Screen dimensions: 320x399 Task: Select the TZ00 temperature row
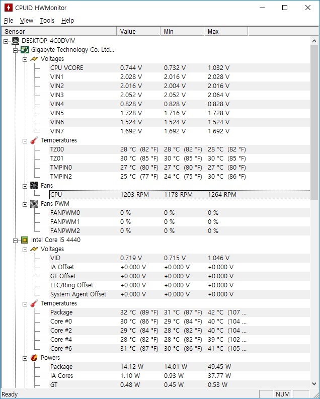(x=180, y=149)
